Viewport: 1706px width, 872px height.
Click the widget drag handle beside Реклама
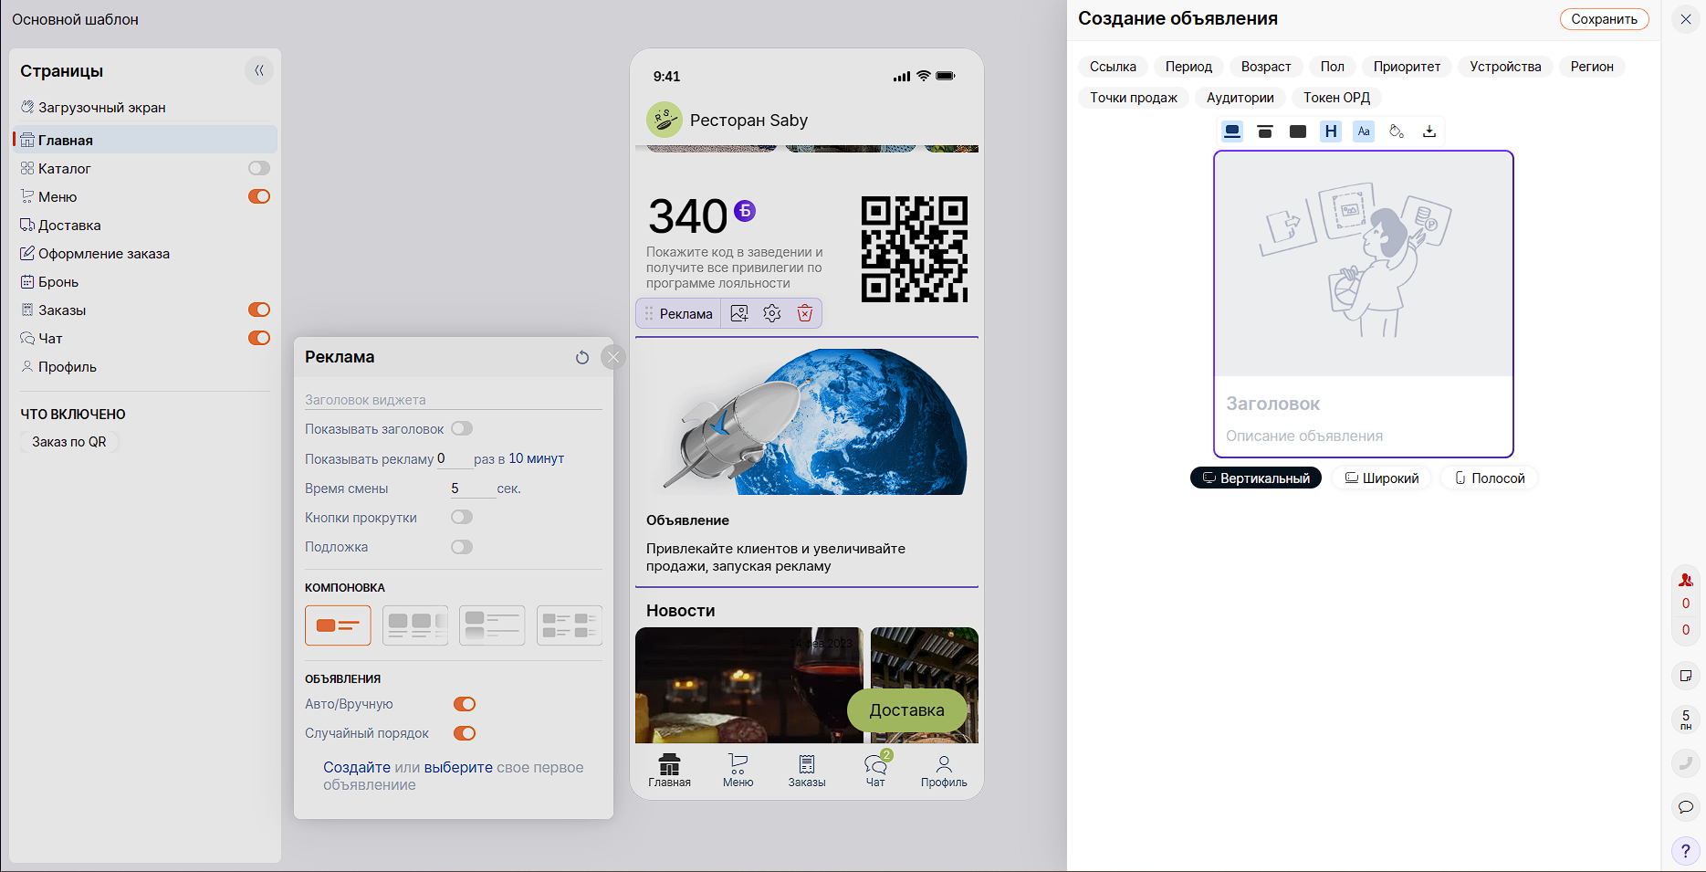[649, 313]
